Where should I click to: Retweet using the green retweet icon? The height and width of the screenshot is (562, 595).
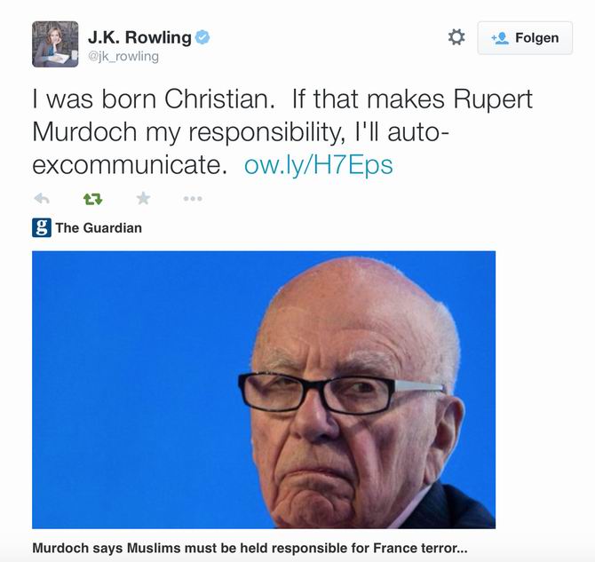pyautogui.click(x=92, y=199)
